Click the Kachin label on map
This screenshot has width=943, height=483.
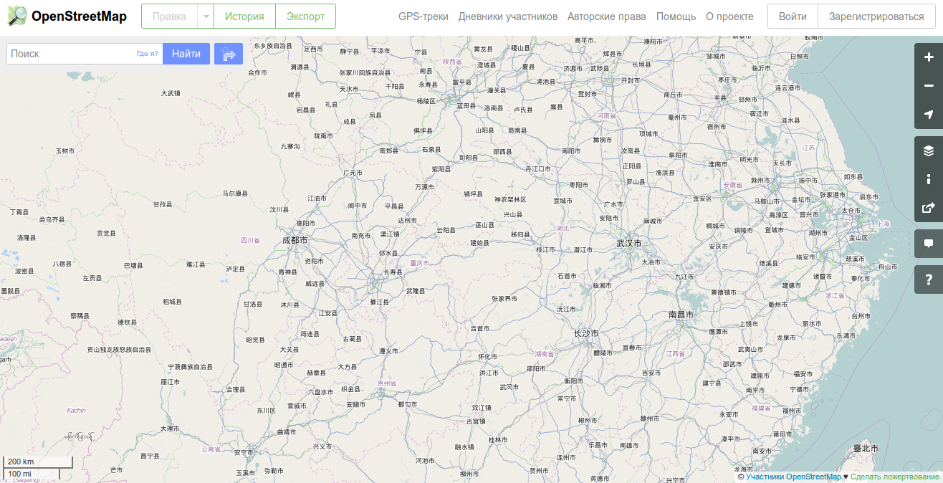pos(76,411)
